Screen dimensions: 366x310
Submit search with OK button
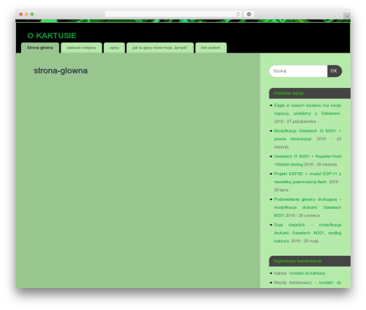335,71
